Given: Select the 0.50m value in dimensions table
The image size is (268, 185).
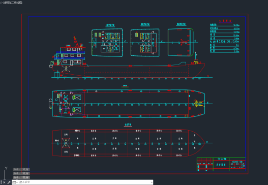Looking at the screenshot, I should pos(236,48).
